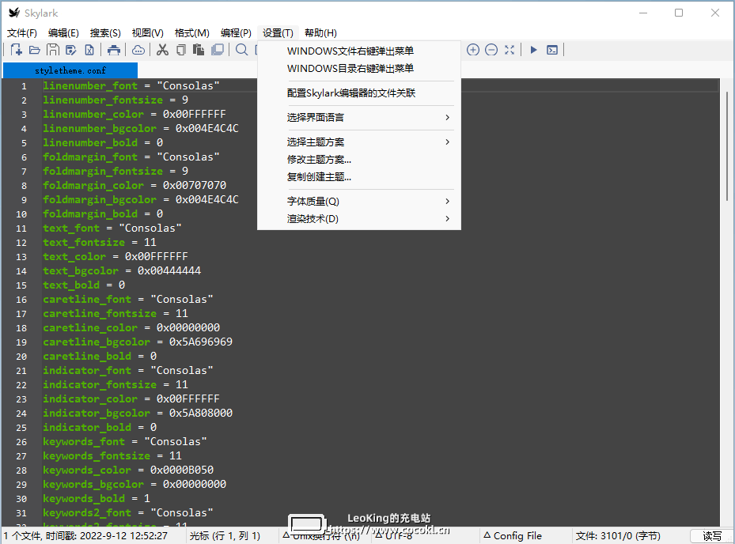Click the text_bgcolor value 0x00444444

[x=169, y=270]
